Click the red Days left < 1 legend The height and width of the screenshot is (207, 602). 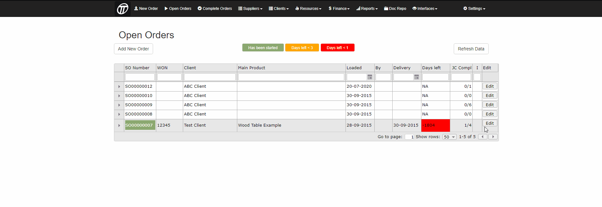(338, 48)
